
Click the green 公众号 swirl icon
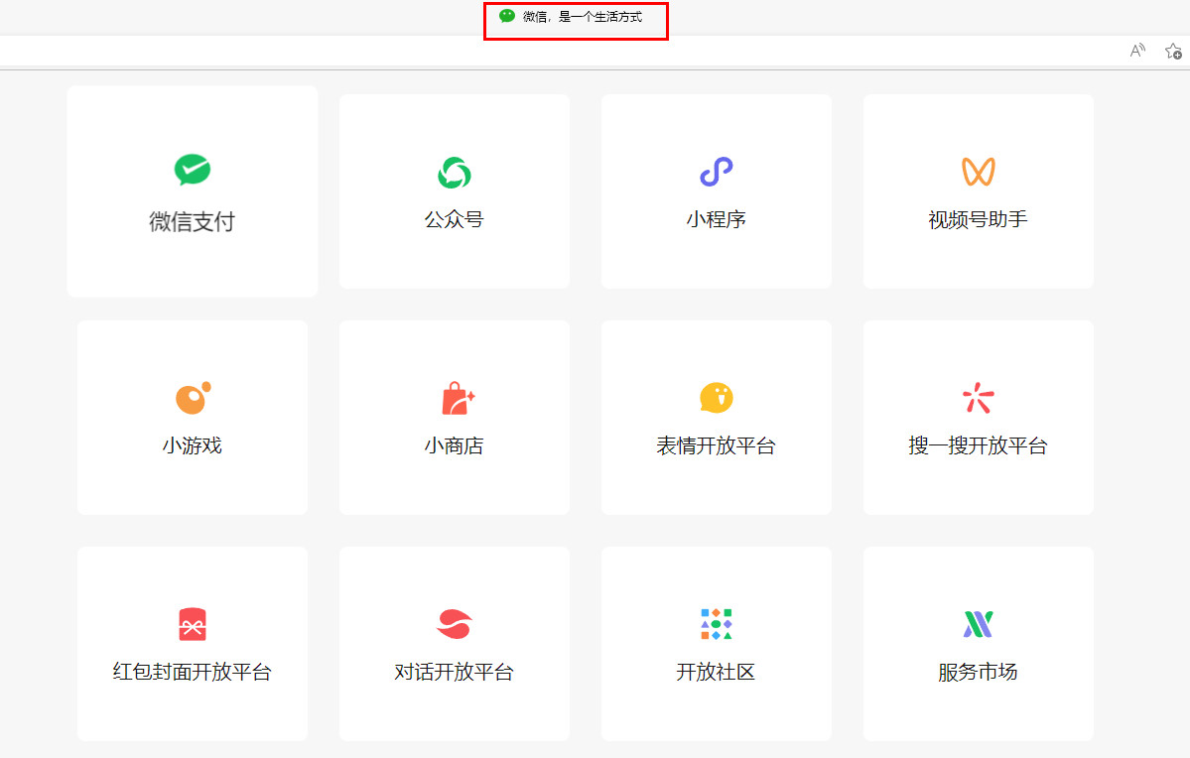tap(454, 173)
